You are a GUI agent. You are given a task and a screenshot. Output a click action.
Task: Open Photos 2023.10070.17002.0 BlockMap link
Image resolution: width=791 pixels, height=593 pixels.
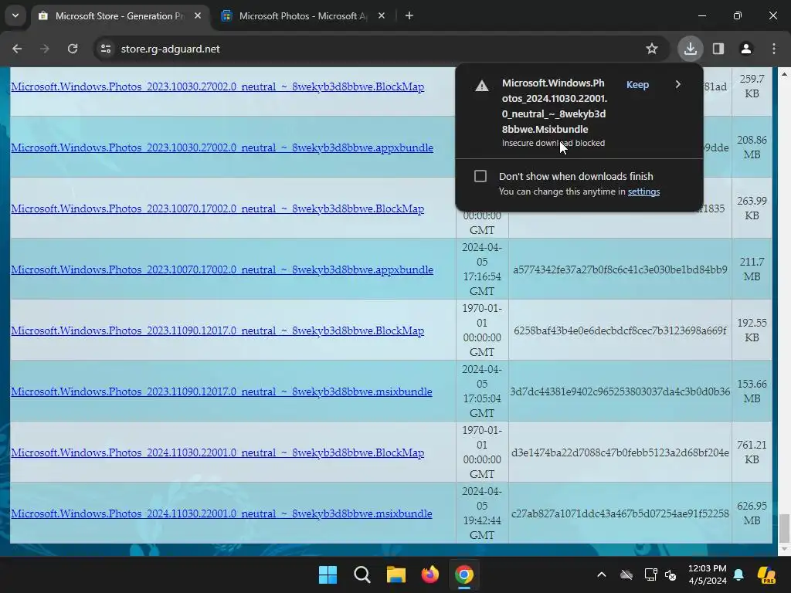pos(217,208)
